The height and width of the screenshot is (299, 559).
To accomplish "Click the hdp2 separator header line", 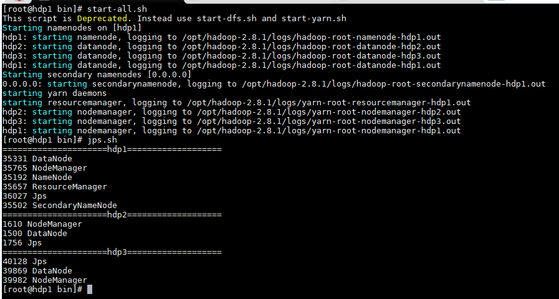I will [x=112, y=215].
